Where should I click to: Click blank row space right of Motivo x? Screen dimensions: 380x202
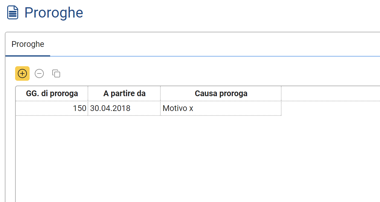(329, 108)
